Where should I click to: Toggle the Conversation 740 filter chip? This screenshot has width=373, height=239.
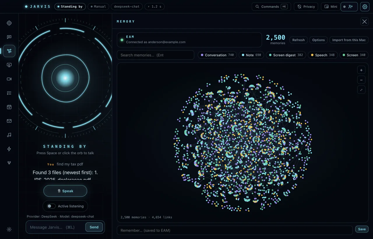tap(217, 55)
